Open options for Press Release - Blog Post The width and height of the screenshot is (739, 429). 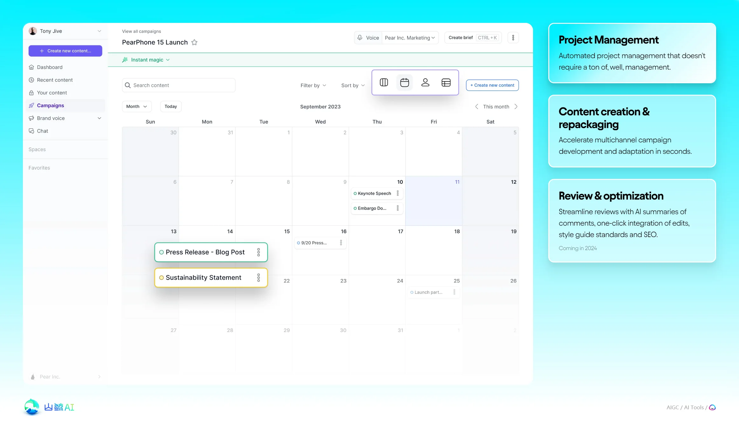(258, 252)
